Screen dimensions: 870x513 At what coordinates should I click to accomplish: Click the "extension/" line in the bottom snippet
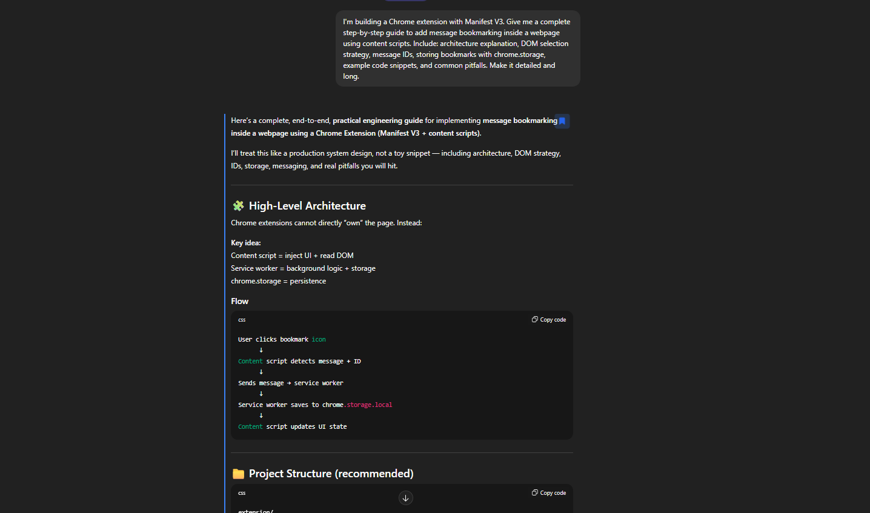click(x=256, y=511)
